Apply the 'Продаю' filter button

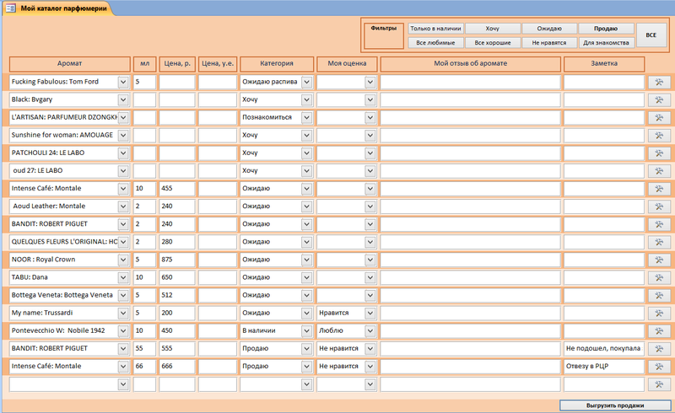pyautogui.click(x=606, y=29)
